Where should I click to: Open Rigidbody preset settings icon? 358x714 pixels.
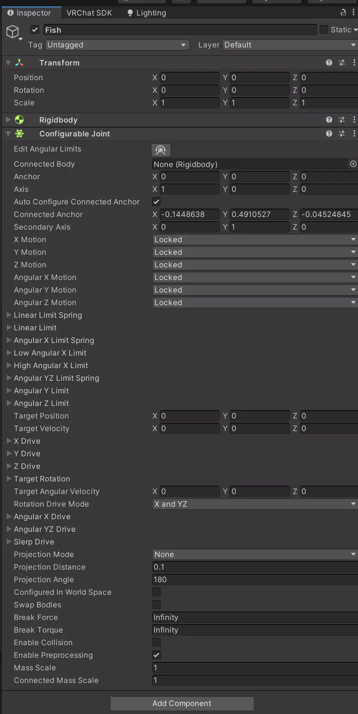tap(342, 120)
